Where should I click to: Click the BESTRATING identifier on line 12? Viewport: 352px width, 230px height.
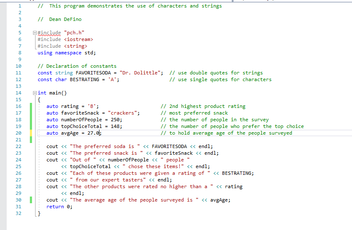[84, 79]
